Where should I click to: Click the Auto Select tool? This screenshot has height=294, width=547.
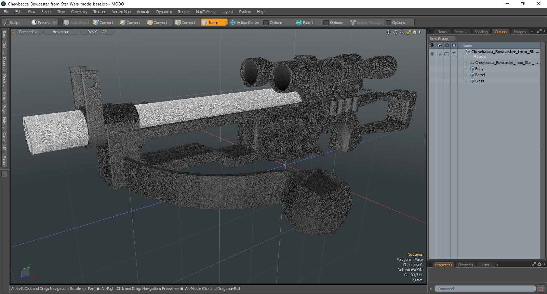(x=76, y=23)
